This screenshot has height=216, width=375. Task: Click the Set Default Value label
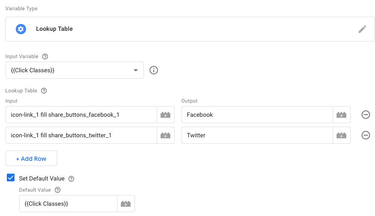(x=41, y=179)
